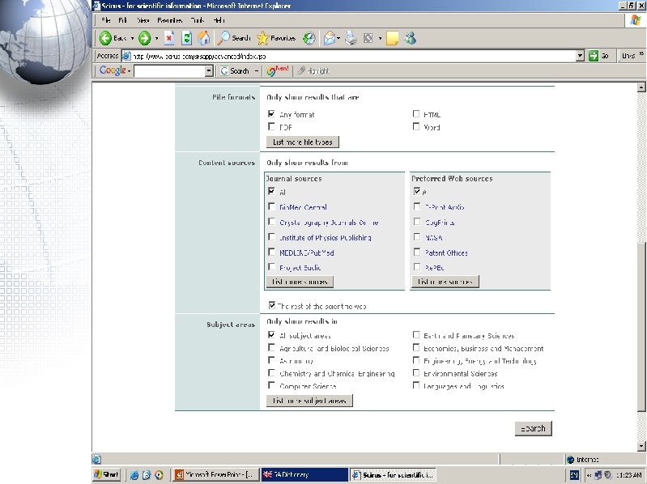
Task: Check the Word file format checkbox
Action: click(x=416, y=126)
